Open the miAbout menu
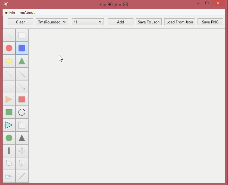Viewport: 228px width, 185px height. coord(27,13)
